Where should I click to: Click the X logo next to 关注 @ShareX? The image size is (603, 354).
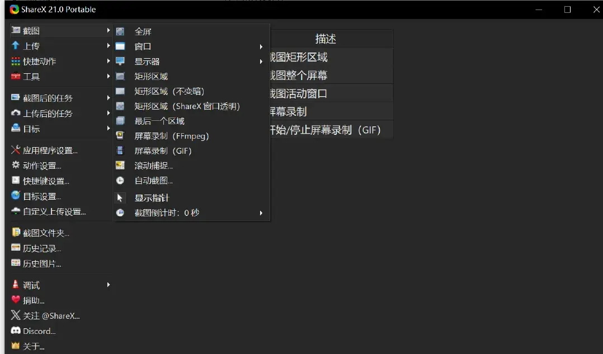coord(16,315)
